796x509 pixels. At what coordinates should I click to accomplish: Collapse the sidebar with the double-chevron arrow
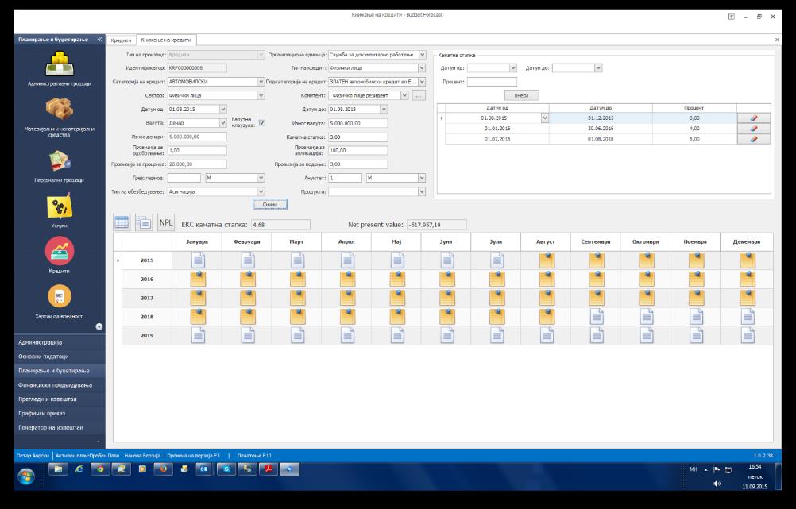point(99,39)
